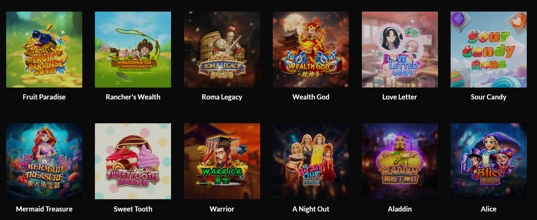The height and width of the screenshot is (220, 537).
Task: Select the Roma Legacy game artwork
Action: pyautogui.click(x=222, y=49)
